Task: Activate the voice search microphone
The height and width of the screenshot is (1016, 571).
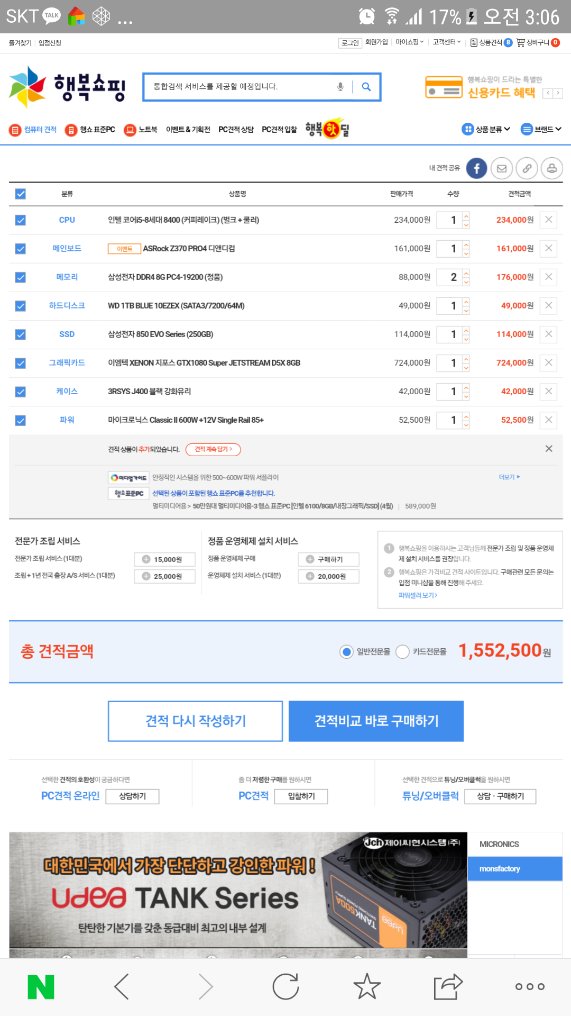Action: click(x=340, y=87)
